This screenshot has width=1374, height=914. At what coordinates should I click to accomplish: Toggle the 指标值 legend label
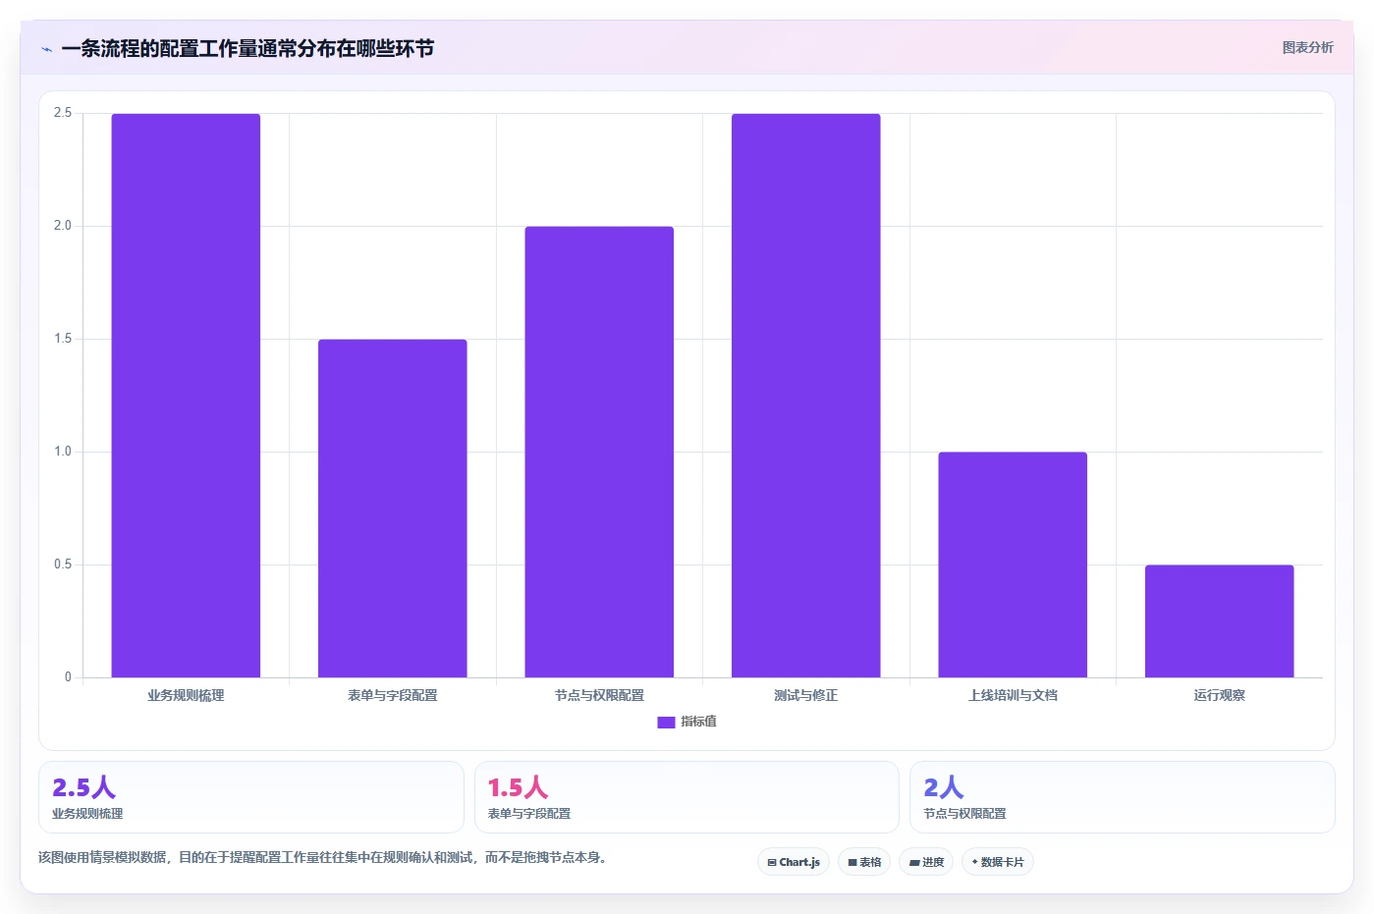tap(699, 722)
